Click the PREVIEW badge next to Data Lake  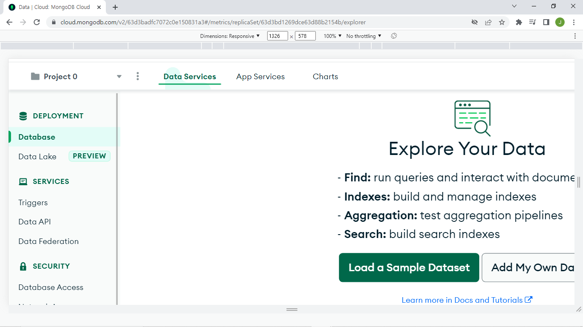(90, 156)
